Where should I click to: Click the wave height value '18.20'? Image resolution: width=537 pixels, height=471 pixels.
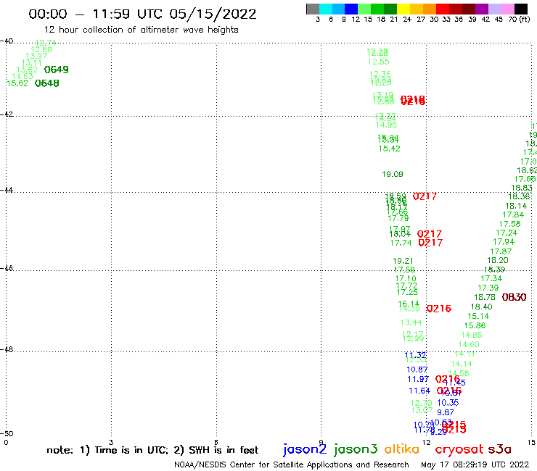point(498,261)
